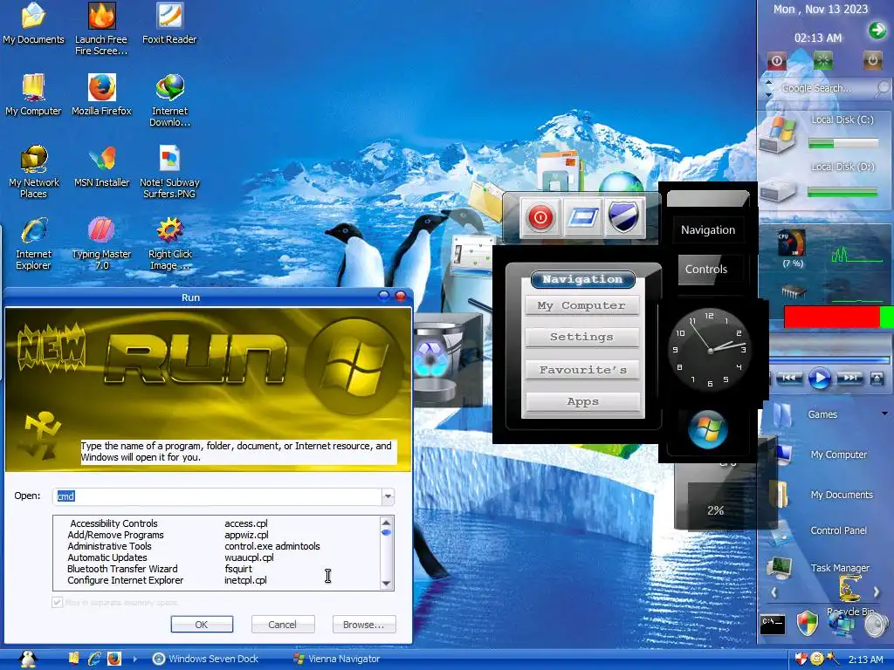Switch to the Controls tab
The width and height of the screenshot is (894, 670).
706,270
